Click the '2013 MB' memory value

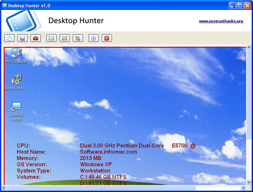[91, 158]
